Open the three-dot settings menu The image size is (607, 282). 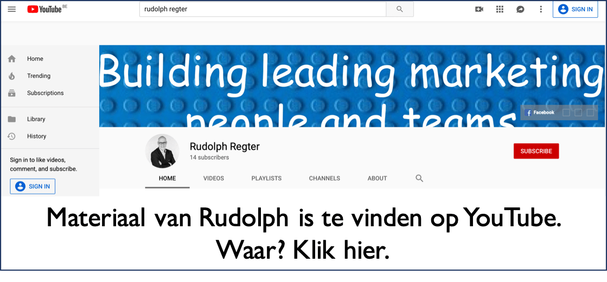[x=541, y=9]
